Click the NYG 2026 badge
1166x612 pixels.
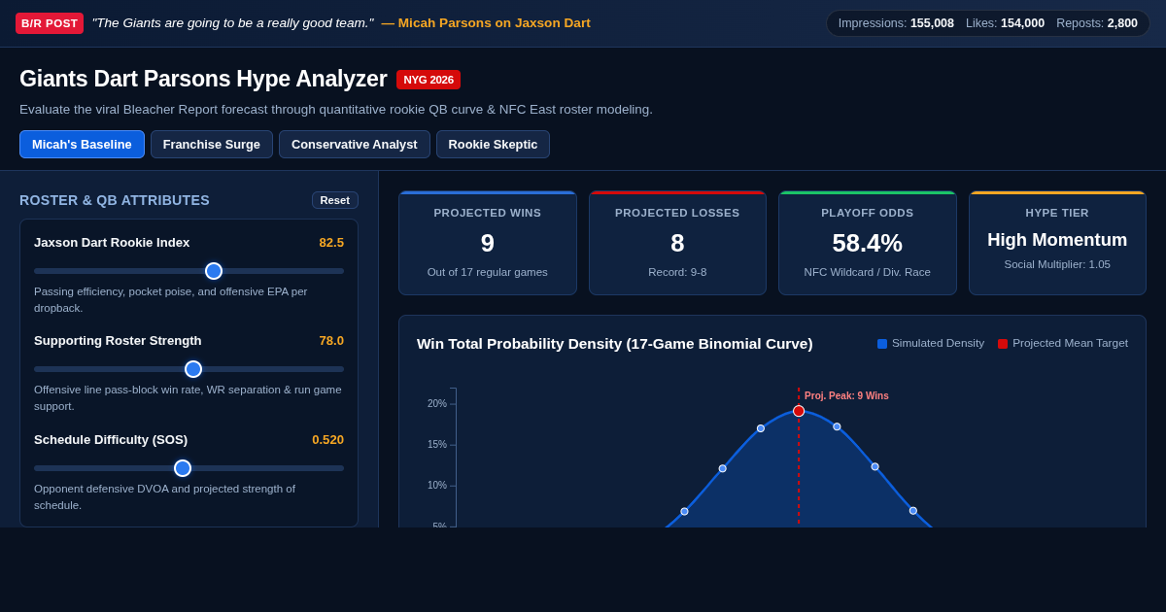(429, 80)
